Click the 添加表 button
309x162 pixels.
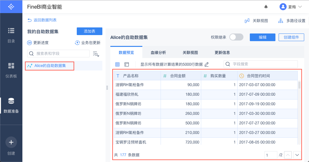[x=90, y=31]
